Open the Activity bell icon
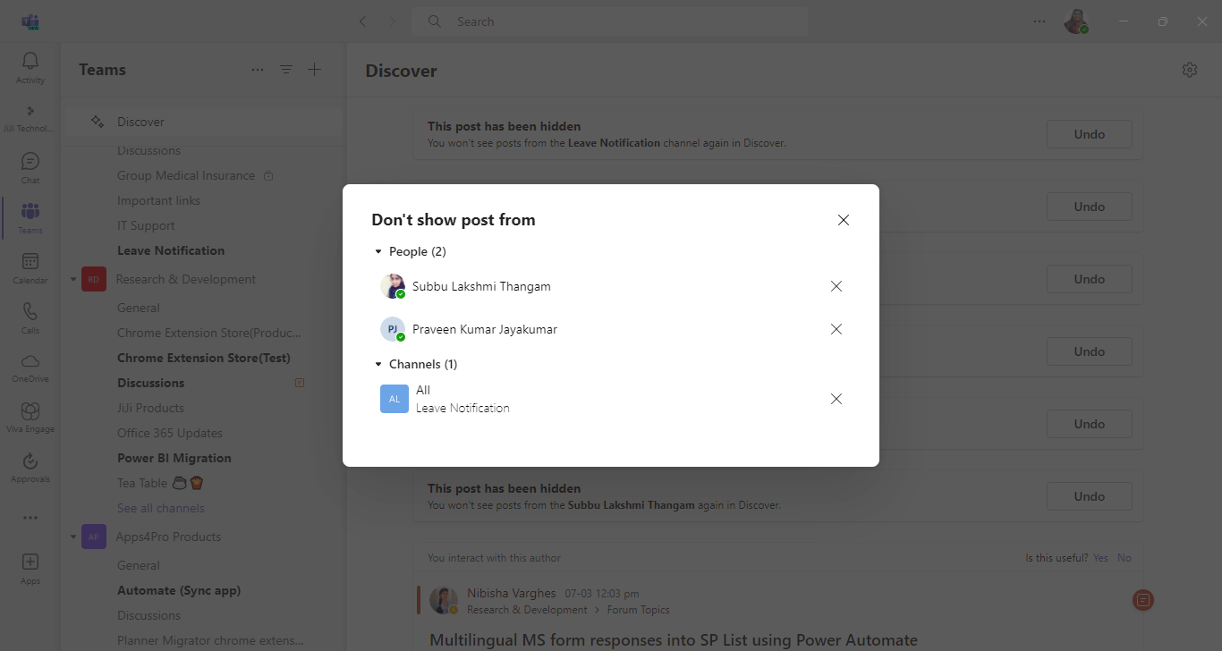Viewport: 1222px width, 651px height. pyautogui.click(x=30, y=67)
